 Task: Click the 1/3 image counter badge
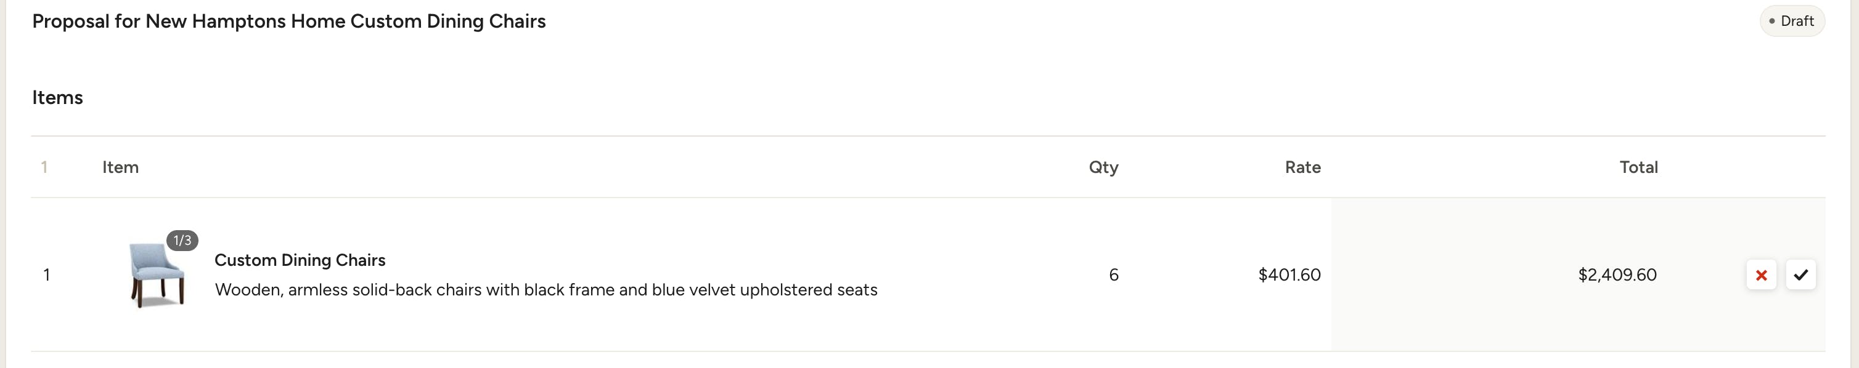[x=182, y=241]
